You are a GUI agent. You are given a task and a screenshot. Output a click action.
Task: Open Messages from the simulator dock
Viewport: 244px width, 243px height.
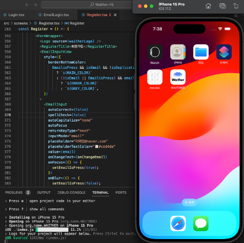coord(201,223)
